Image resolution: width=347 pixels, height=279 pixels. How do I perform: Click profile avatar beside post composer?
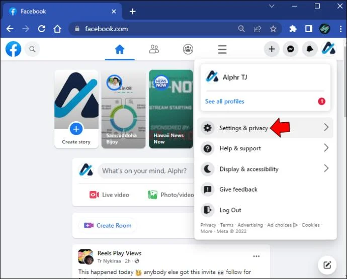86,170
